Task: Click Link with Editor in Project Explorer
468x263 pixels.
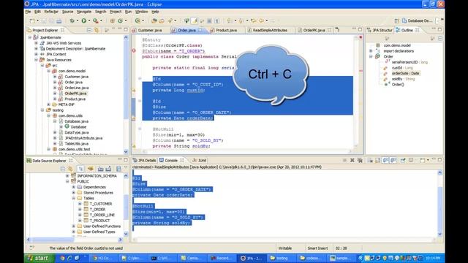Action: tap(97, 30)
